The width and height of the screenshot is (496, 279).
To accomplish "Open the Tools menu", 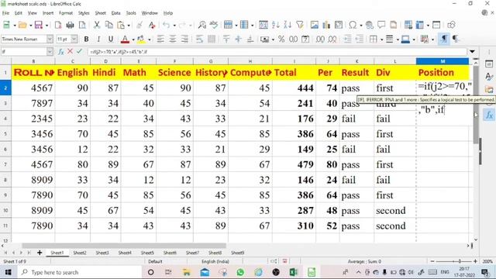I will (x=131, y=13).
